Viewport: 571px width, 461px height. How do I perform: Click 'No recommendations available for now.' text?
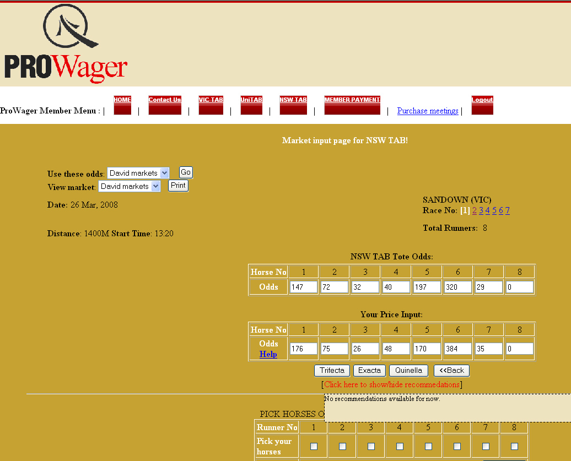382,399
